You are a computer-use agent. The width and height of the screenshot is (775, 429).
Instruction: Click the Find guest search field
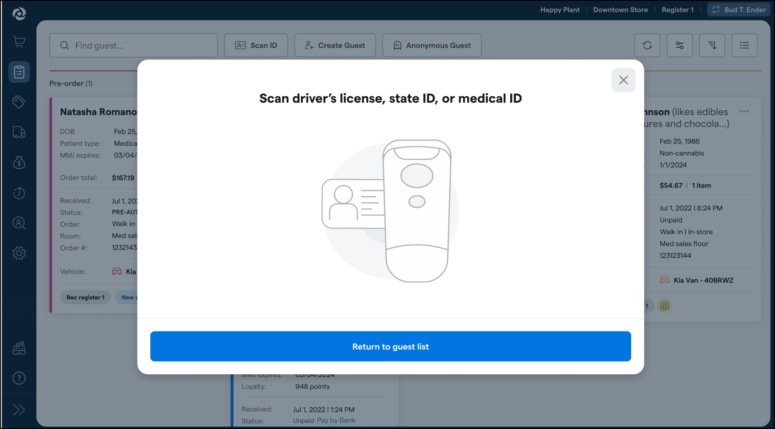[x=134, y=46]
